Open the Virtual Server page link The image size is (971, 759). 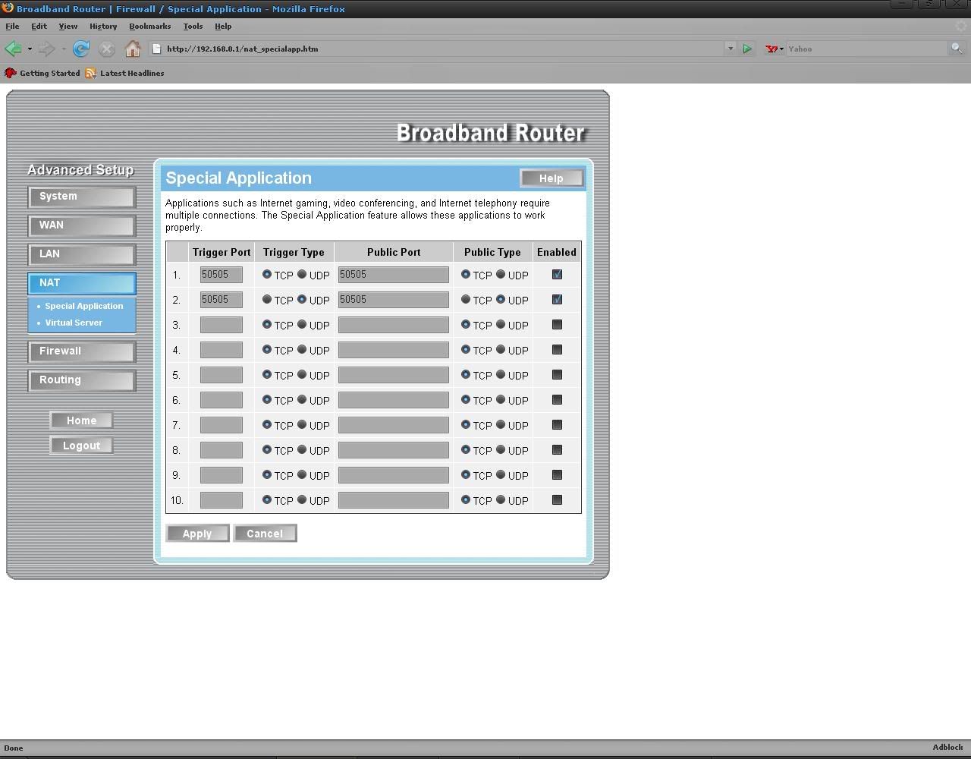pyautogui.click(x=74, y=323)
